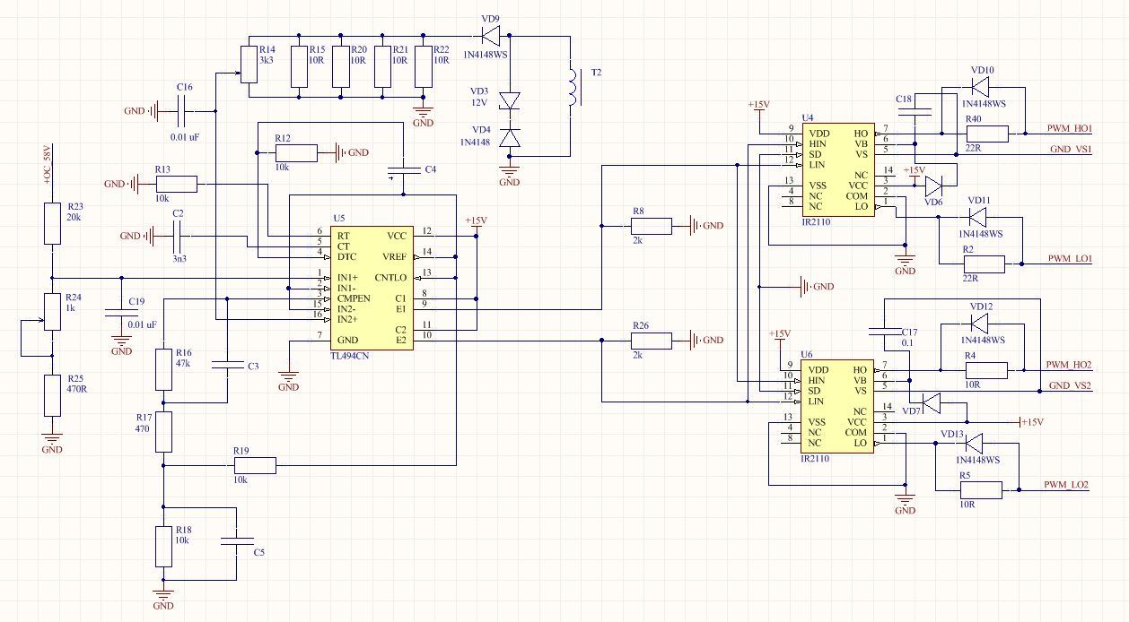1129x622 pixels.
Task: Select capacitor C16 symbol
Action: pos(183,111)
